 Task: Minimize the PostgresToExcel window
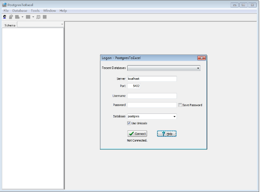click(x=234, y=5)
